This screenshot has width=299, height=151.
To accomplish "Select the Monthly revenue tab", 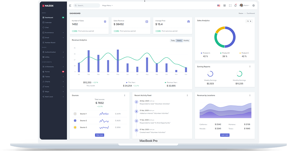I will (x=186, y=41).
